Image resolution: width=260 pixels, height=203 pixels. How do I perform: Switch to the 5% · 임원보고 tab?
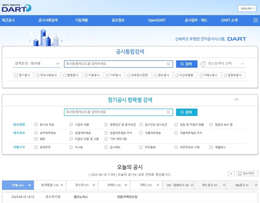pyautogui.click(x=178, y=185)
